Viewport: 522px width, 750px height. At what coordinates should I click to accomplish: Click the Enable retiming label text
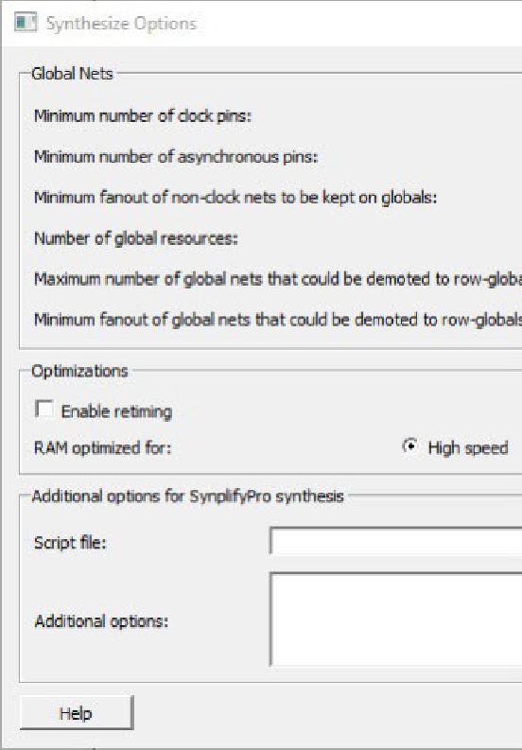116,411
